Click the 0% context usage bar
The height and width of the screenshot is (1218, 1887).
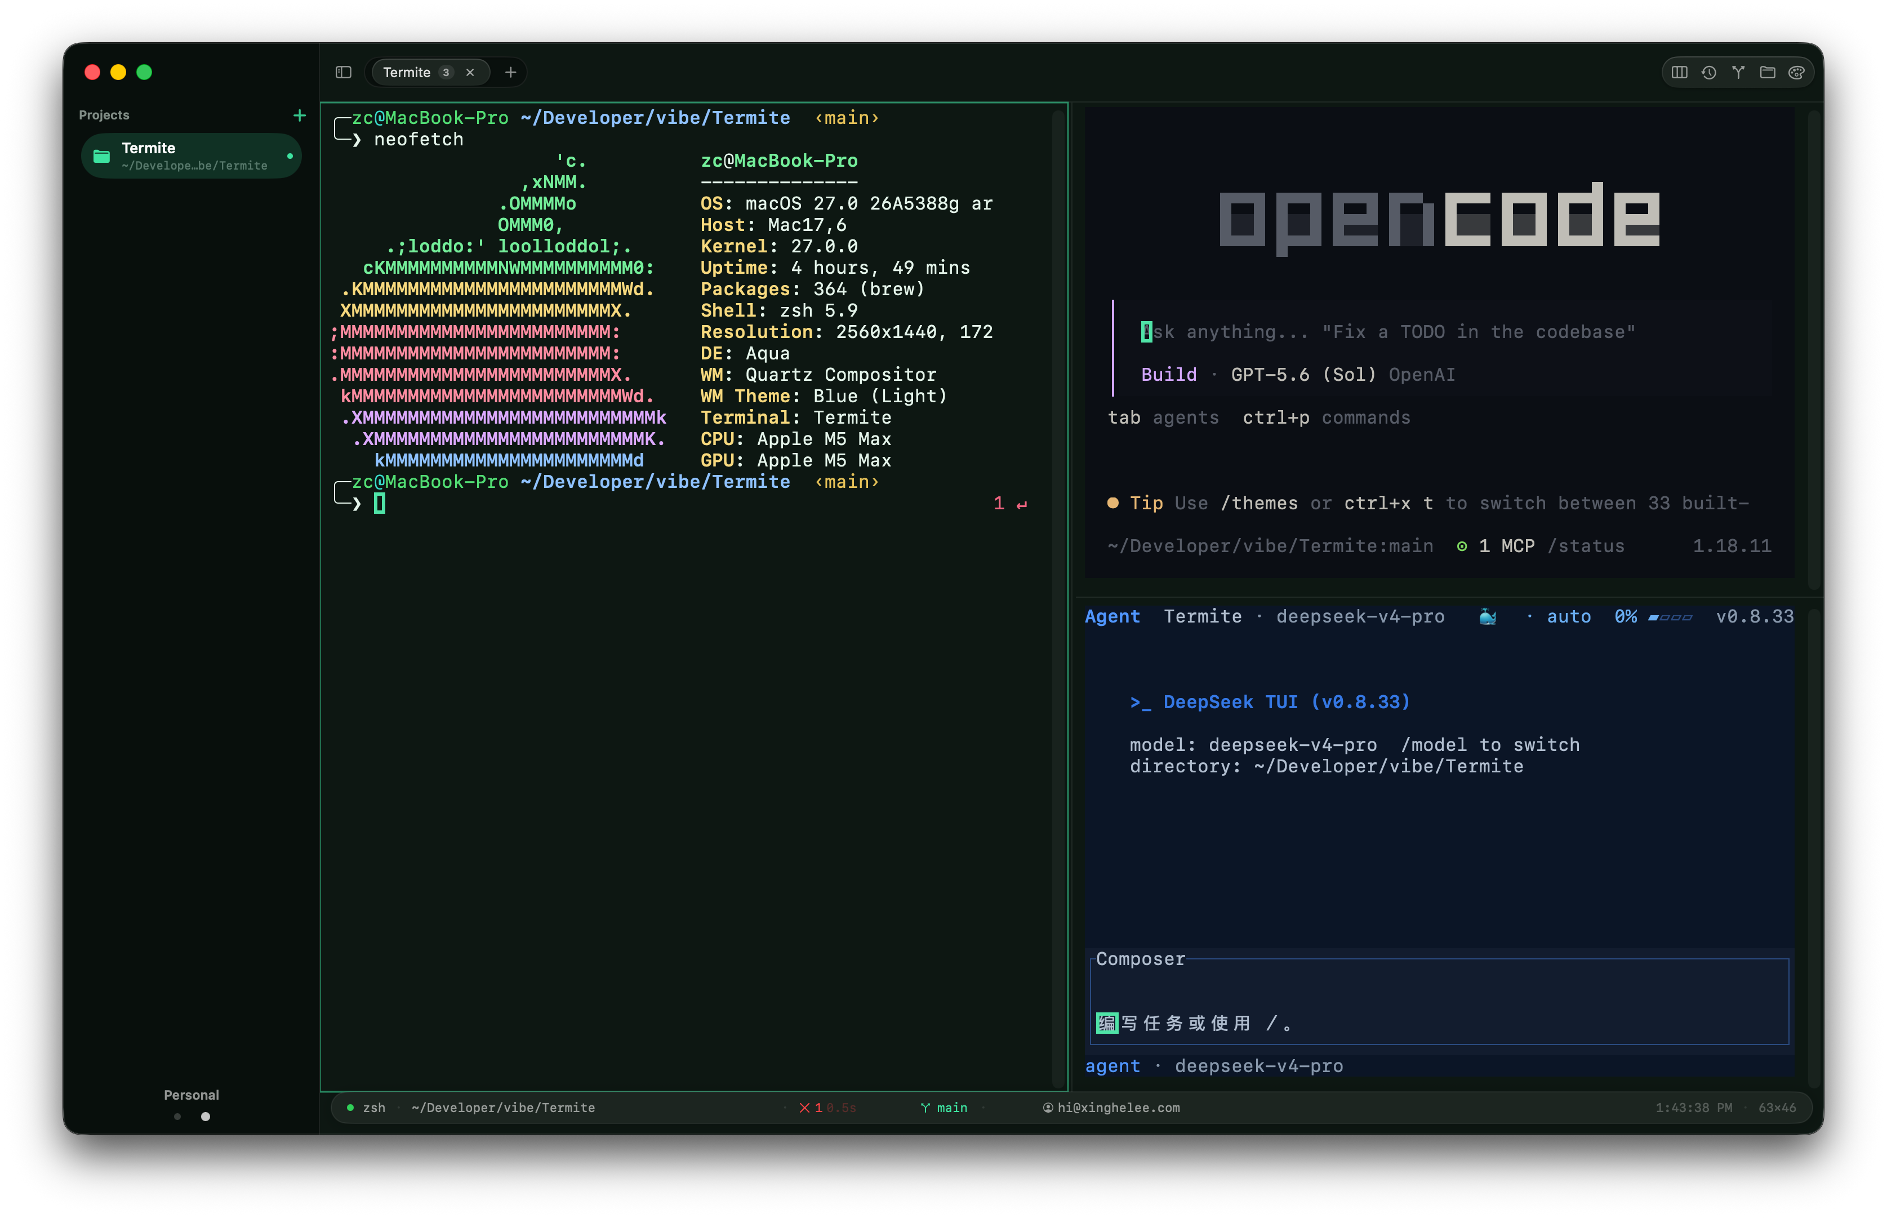click(x=1653, y=616)
